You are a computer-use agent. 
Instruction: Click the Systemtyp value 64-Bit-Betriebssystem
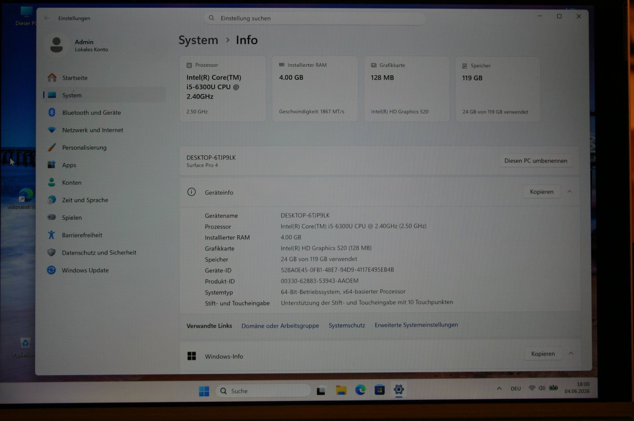343,292
